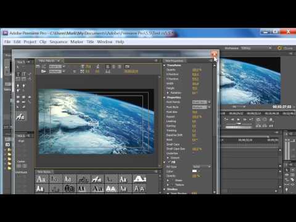This screenshot has width=296, height=222.
Task: Select the Vertical Type tool
Action: click(23, 74)
